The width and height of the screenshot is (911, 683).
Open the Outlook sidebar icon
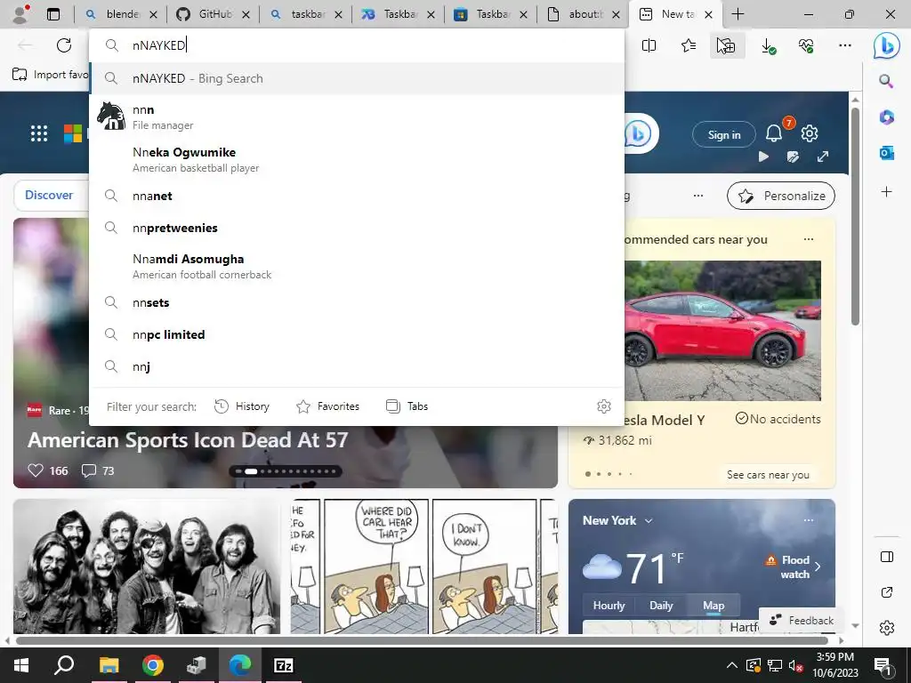[887, 153]
